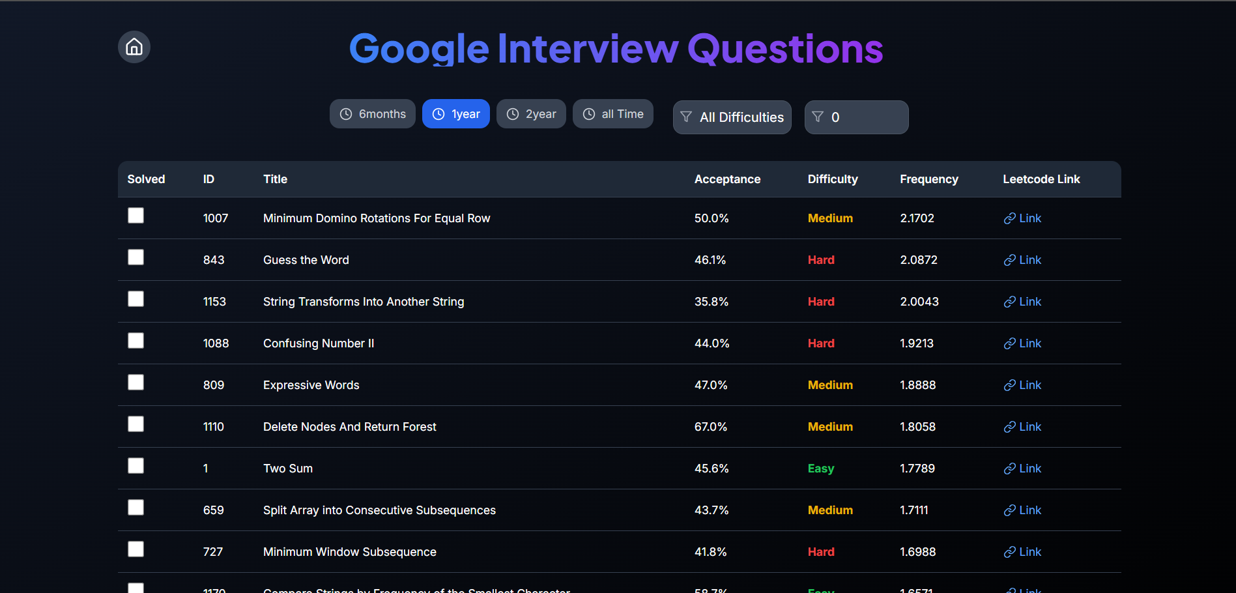Viewport: 1236px width, 593px height.
Task: Mark String Transforms Into Another String solved
Action: point(136,299)
